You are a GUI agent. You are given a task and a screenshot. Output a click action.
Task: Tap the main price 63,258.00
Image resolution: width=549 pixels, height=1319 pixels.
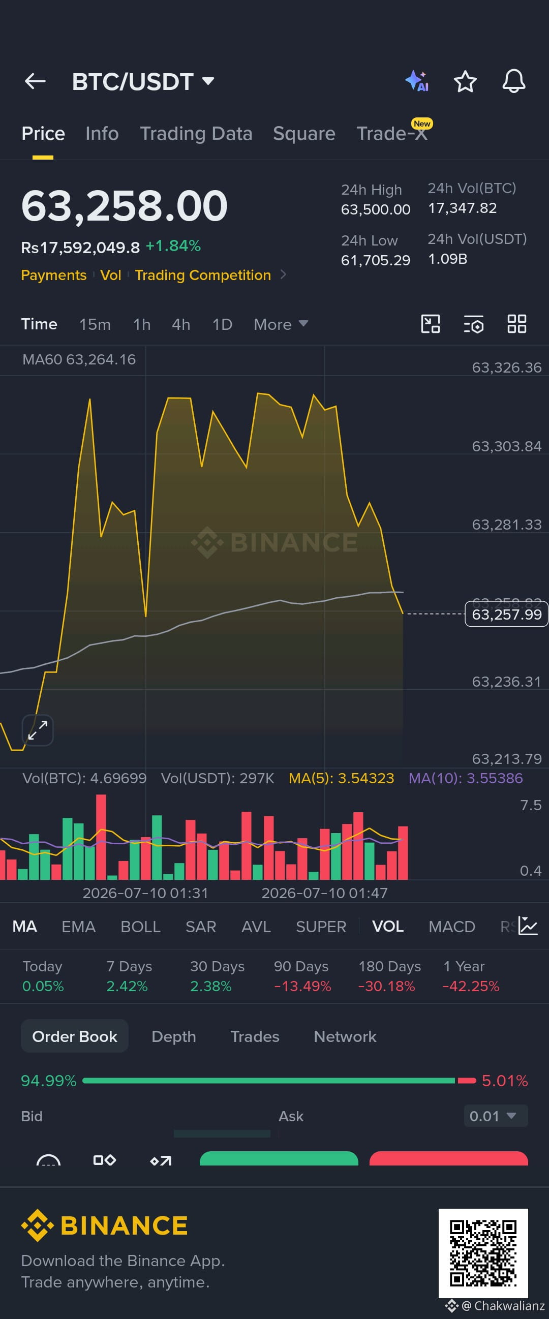pyautogui.click(x=125, y=206)
